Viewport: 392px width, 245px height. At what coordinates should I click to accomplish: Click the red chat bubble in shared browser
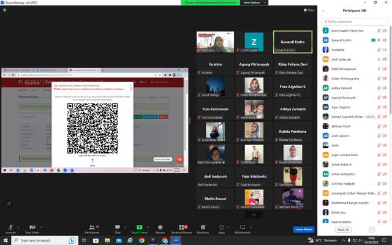179,159
